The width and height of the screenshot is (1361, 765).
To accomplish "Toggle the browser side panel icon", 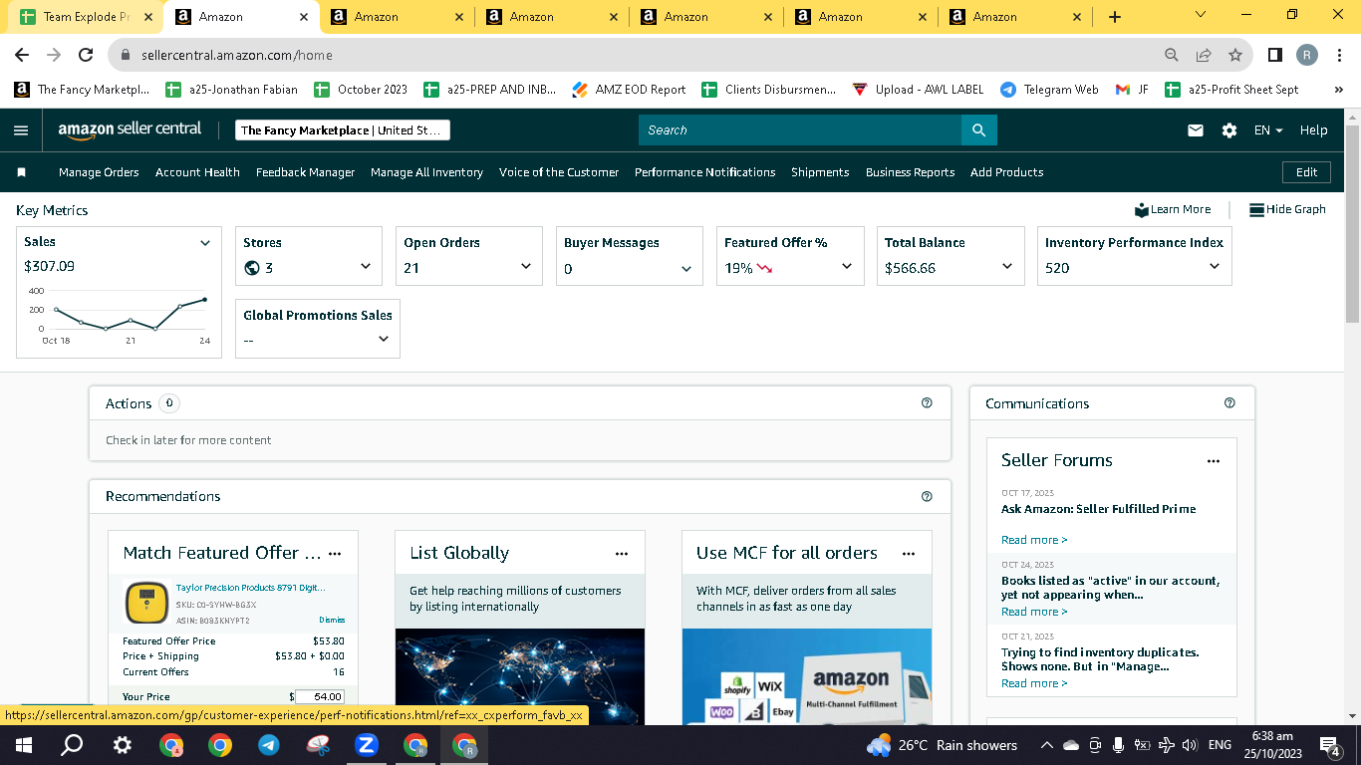I will 1275,55.
